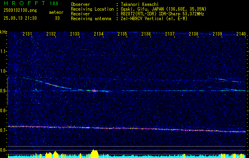Click the meteor label
The height and width of the screenshot is (158, 249).
point(56,12)
